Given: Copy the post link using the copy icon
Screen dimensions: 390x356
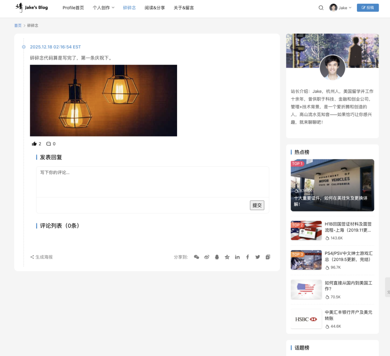Looking at the screenshot, I should [268, 257].
